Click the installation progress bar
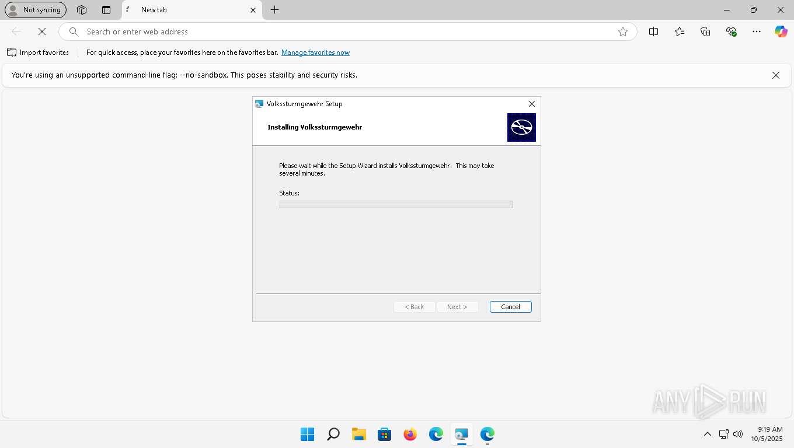Screen dimensions: 794x448 [x=396, y=205]
